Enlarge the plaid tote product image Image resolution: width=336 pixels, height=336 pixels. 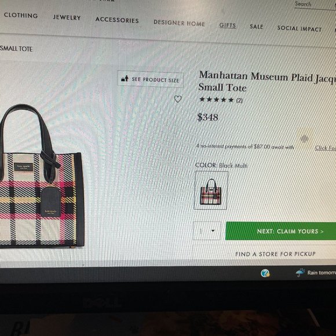click(42, 176)
